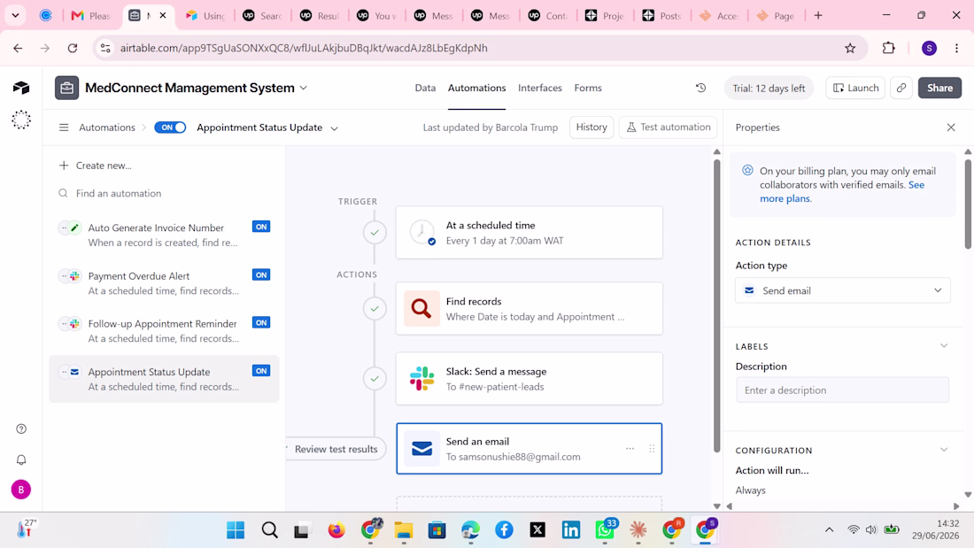
Task: Click Send an email drag handle
Action: click(652, 449)
